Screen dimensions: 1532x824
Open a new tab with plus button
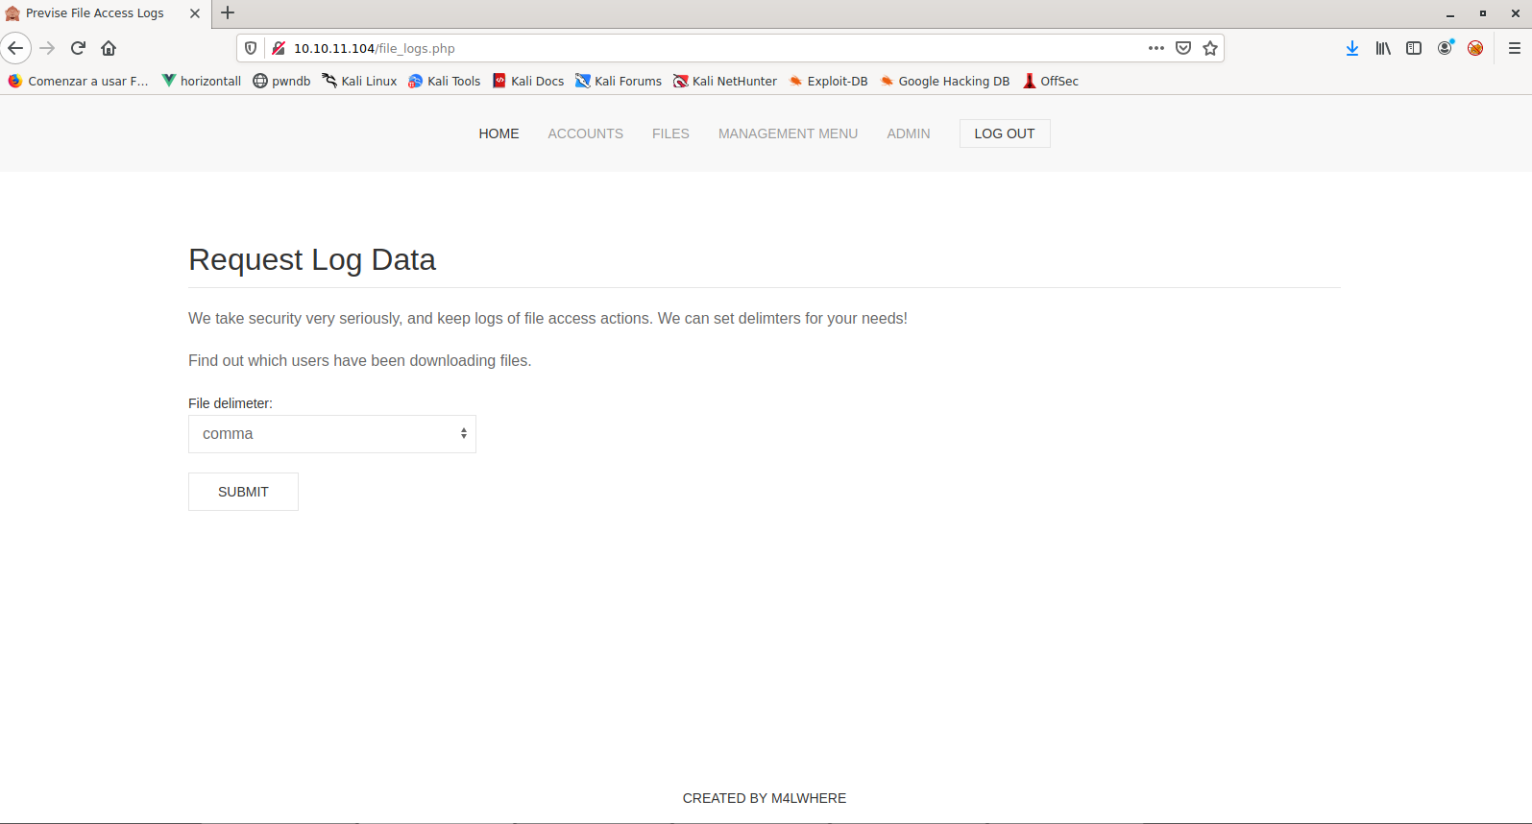click(x=228, y=13)
